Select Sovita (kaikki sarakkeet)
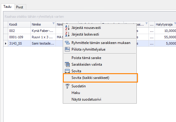The width and height of the screenshot is (176, 122). pos(100,78)
